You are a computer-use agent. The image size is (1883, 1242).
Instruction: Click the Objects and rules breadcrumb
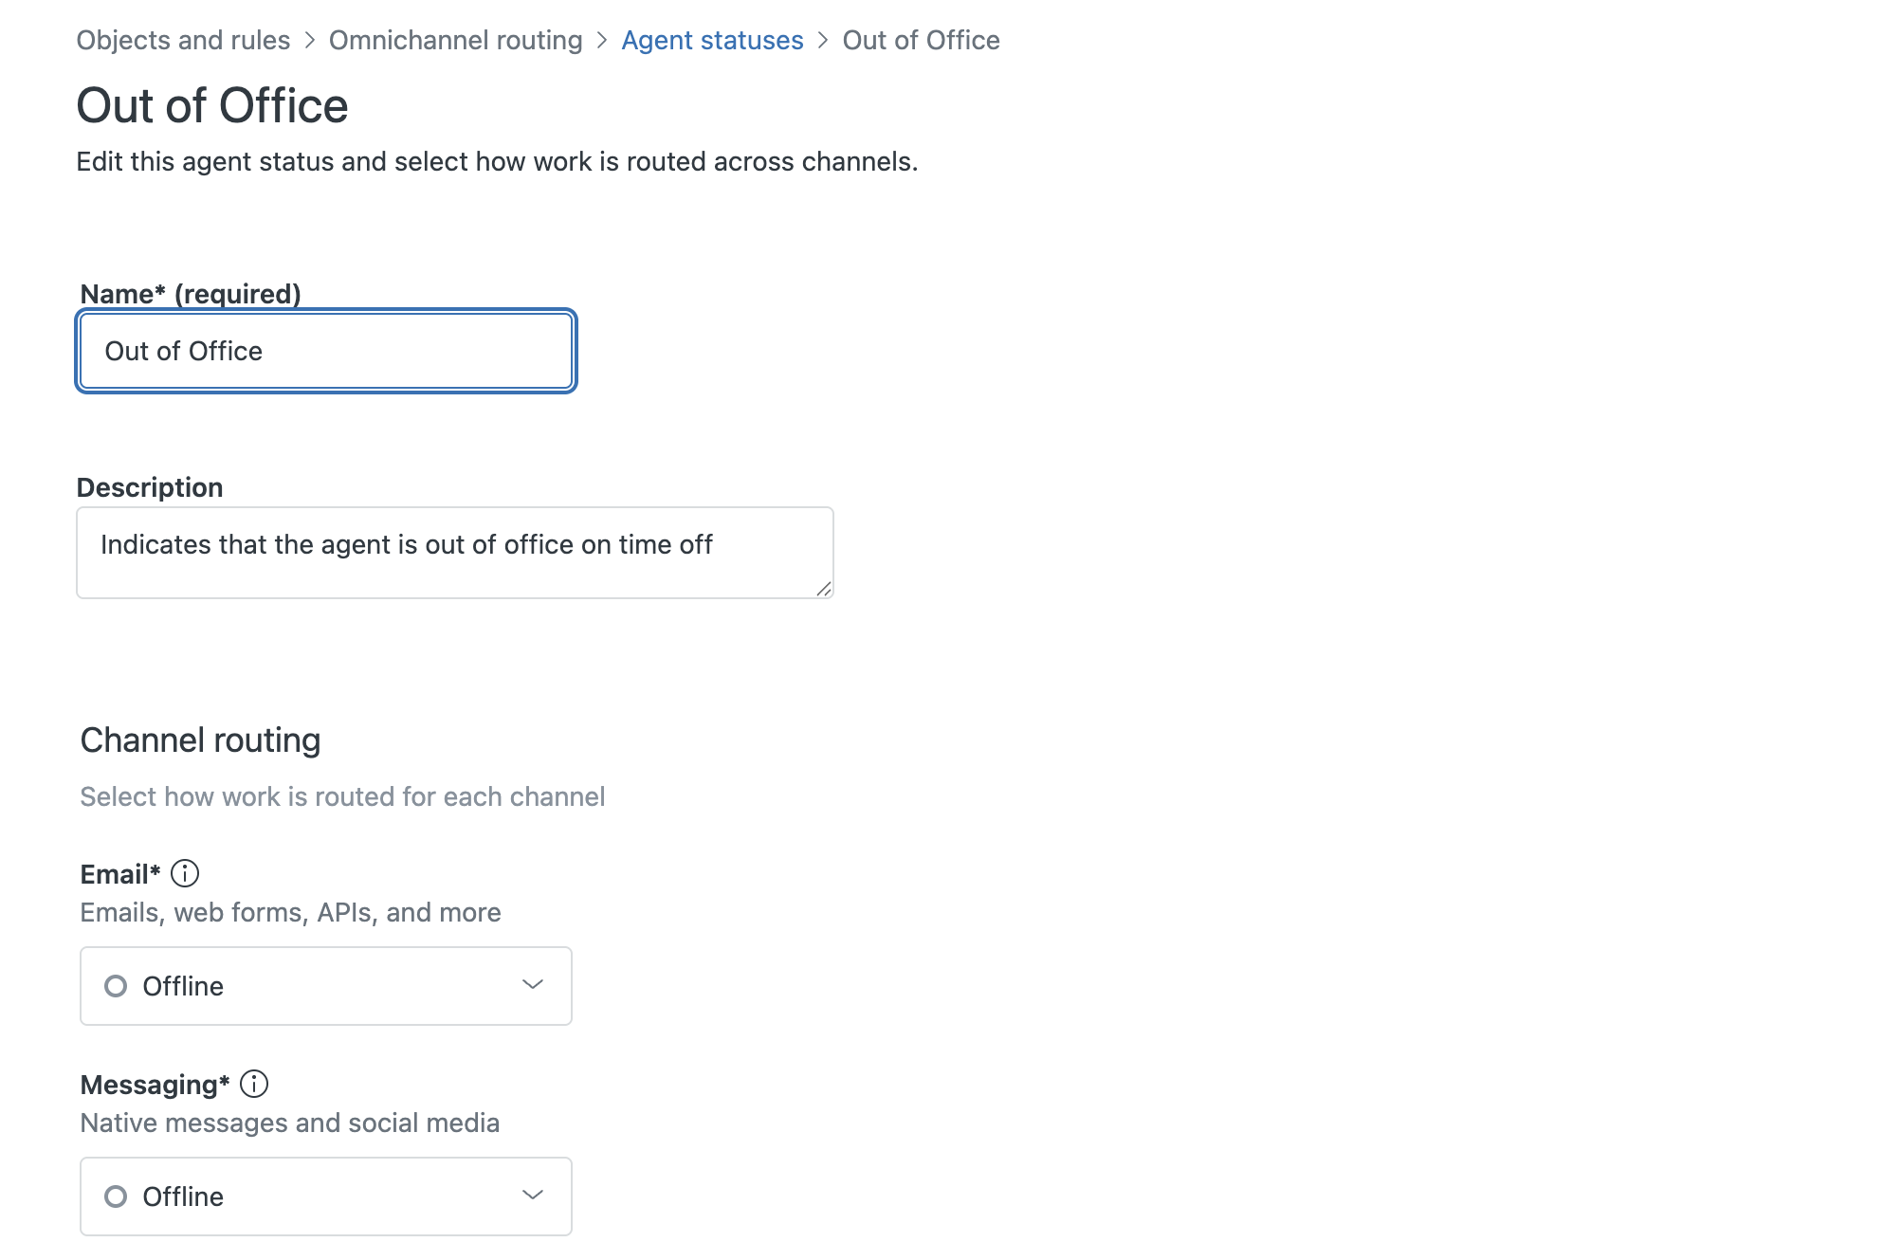coord(183,41)
